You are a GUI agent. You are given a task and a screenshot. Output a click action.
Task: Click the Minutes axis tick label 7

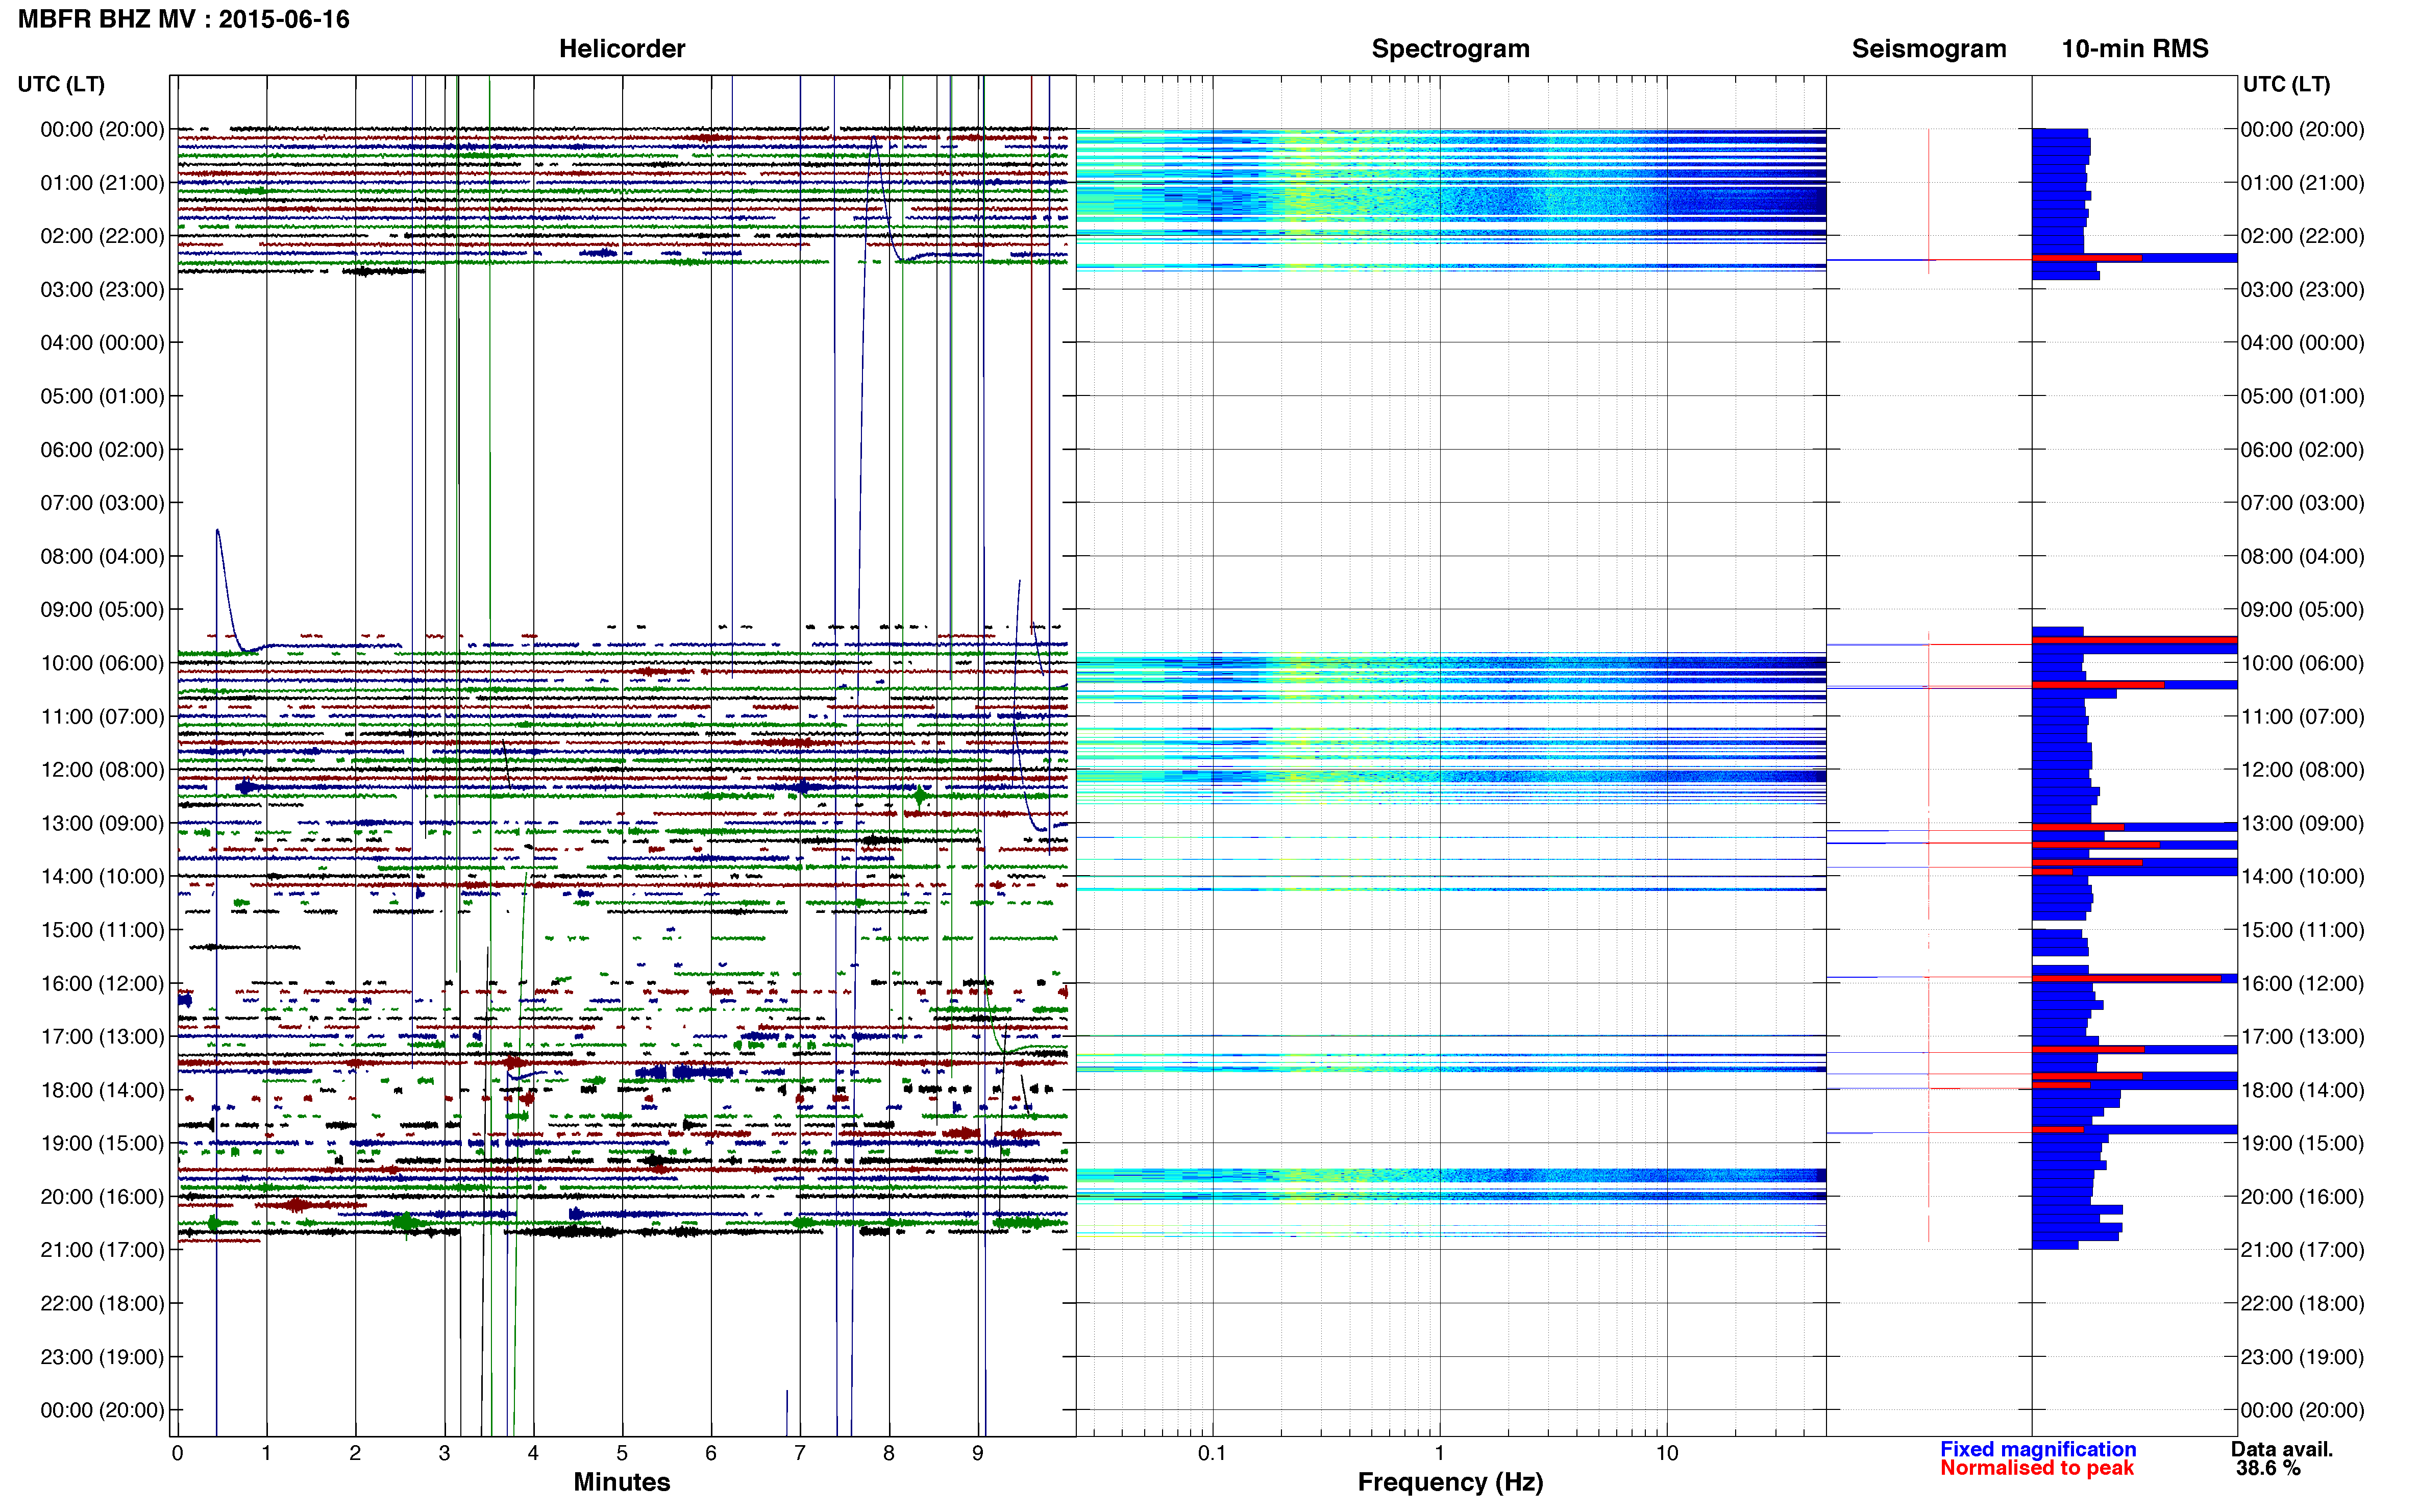800,1453
